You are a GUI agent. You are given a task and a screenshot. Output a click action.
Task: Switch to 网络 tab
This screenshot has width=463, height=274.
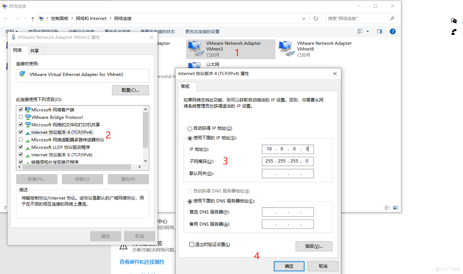click(17, 50)
